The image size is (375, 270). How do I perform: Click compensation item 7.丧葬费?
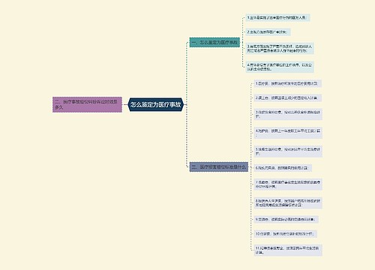288,184
